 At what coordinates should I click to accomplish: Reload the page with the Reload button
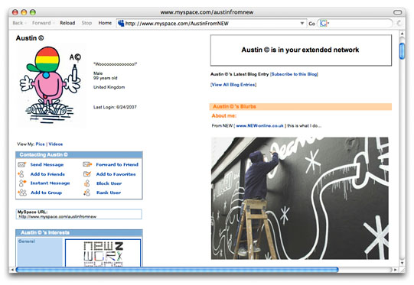click(x=67, y=23)
